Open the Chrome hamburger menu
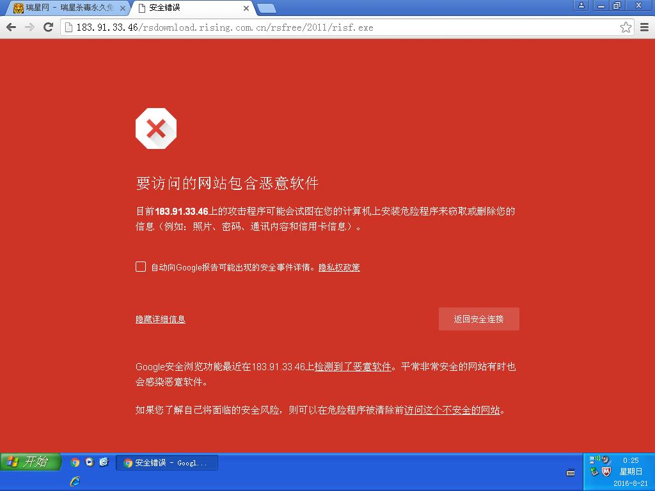The height and width of the screenshot is (491, 655). (645, 27)
